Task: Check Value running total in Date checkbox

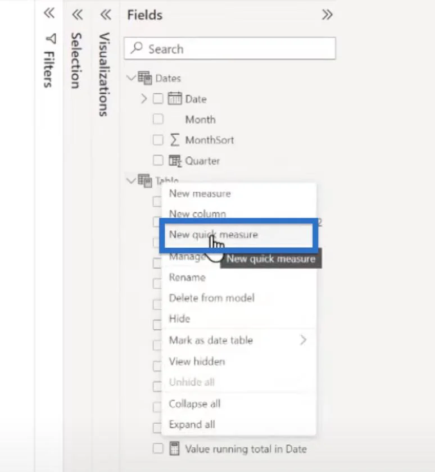Action: point(158,448)
